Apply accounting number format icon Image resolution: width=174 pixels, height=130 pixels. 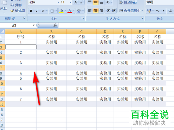pyautogui.click(x=149, y=11)
